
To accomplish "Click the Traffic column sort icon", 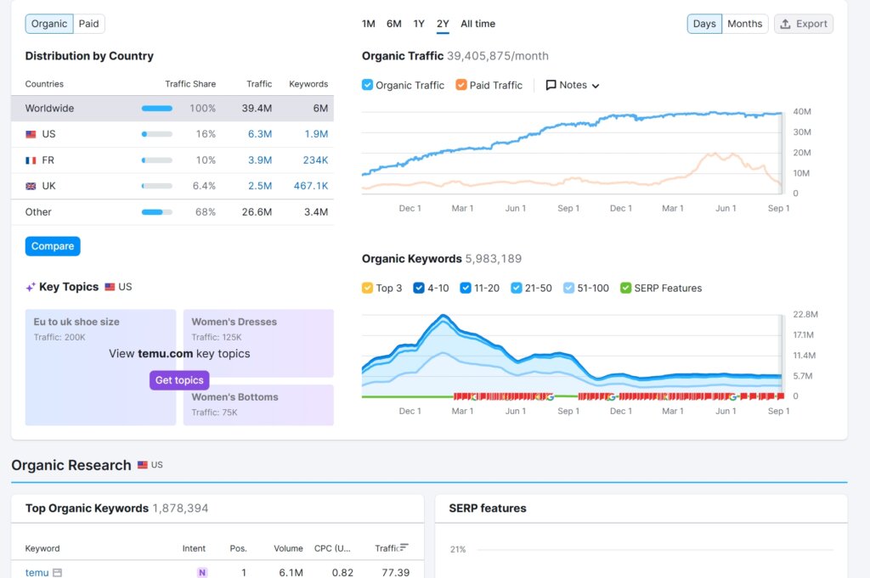I will 404,547.
